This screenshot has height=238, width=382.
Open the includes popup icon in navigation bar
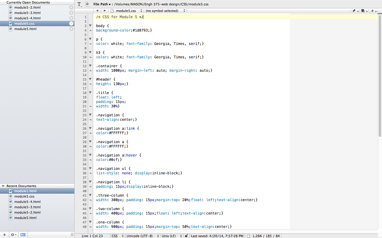[364, 11]
